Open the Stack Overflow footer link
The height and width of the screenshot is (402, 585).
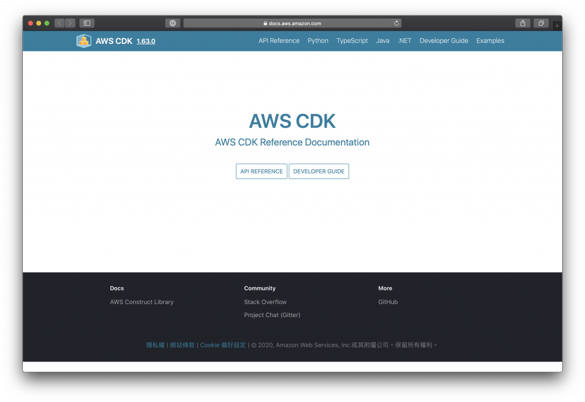point(265,302)
